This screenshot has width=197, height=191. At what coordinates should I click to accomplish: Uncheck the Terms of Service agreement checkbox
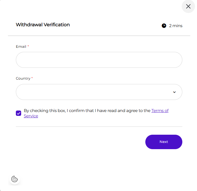tap(18, 113)
